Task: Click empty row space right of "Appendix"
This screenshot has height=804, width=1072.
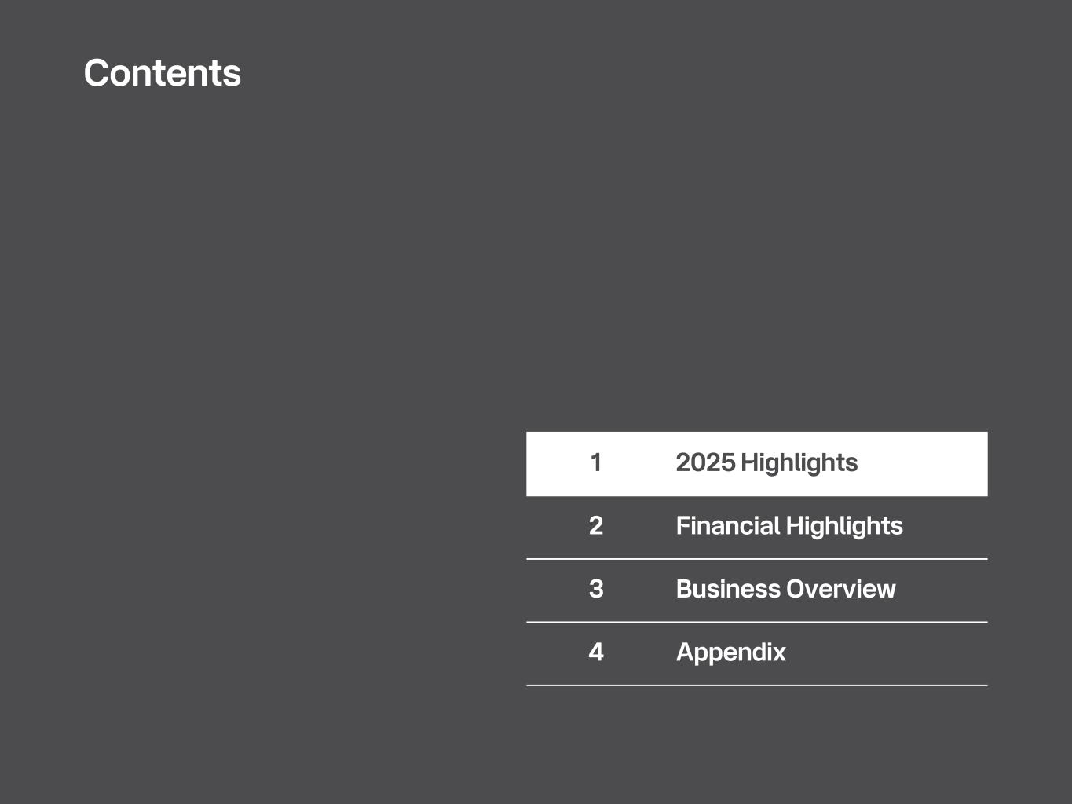Action: click(887, 652)
